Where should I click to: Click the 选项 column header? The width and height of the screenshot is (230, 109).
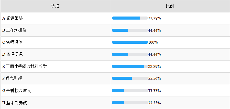tap(55, 6)
